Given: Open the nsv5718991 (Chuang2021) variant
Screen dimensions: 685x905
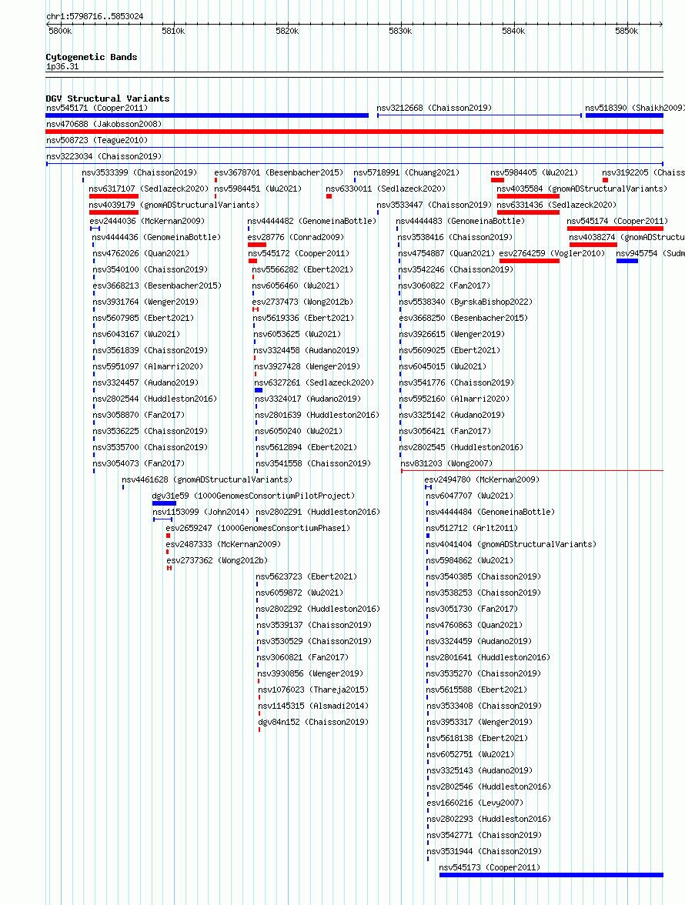Looking at the screenshot, I should (406, 172).
